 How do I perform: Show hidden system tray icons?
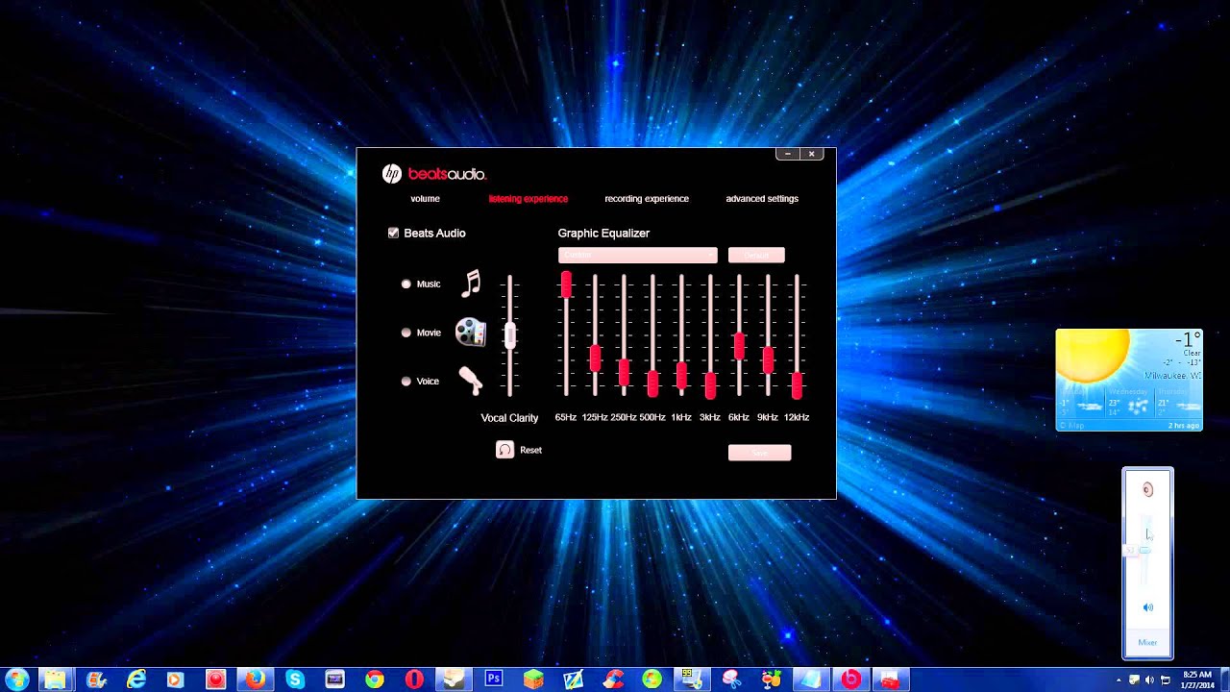coord(1119,680)
